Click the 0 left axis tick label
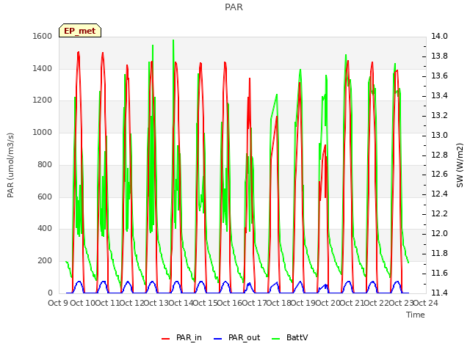 pos(50,293)
